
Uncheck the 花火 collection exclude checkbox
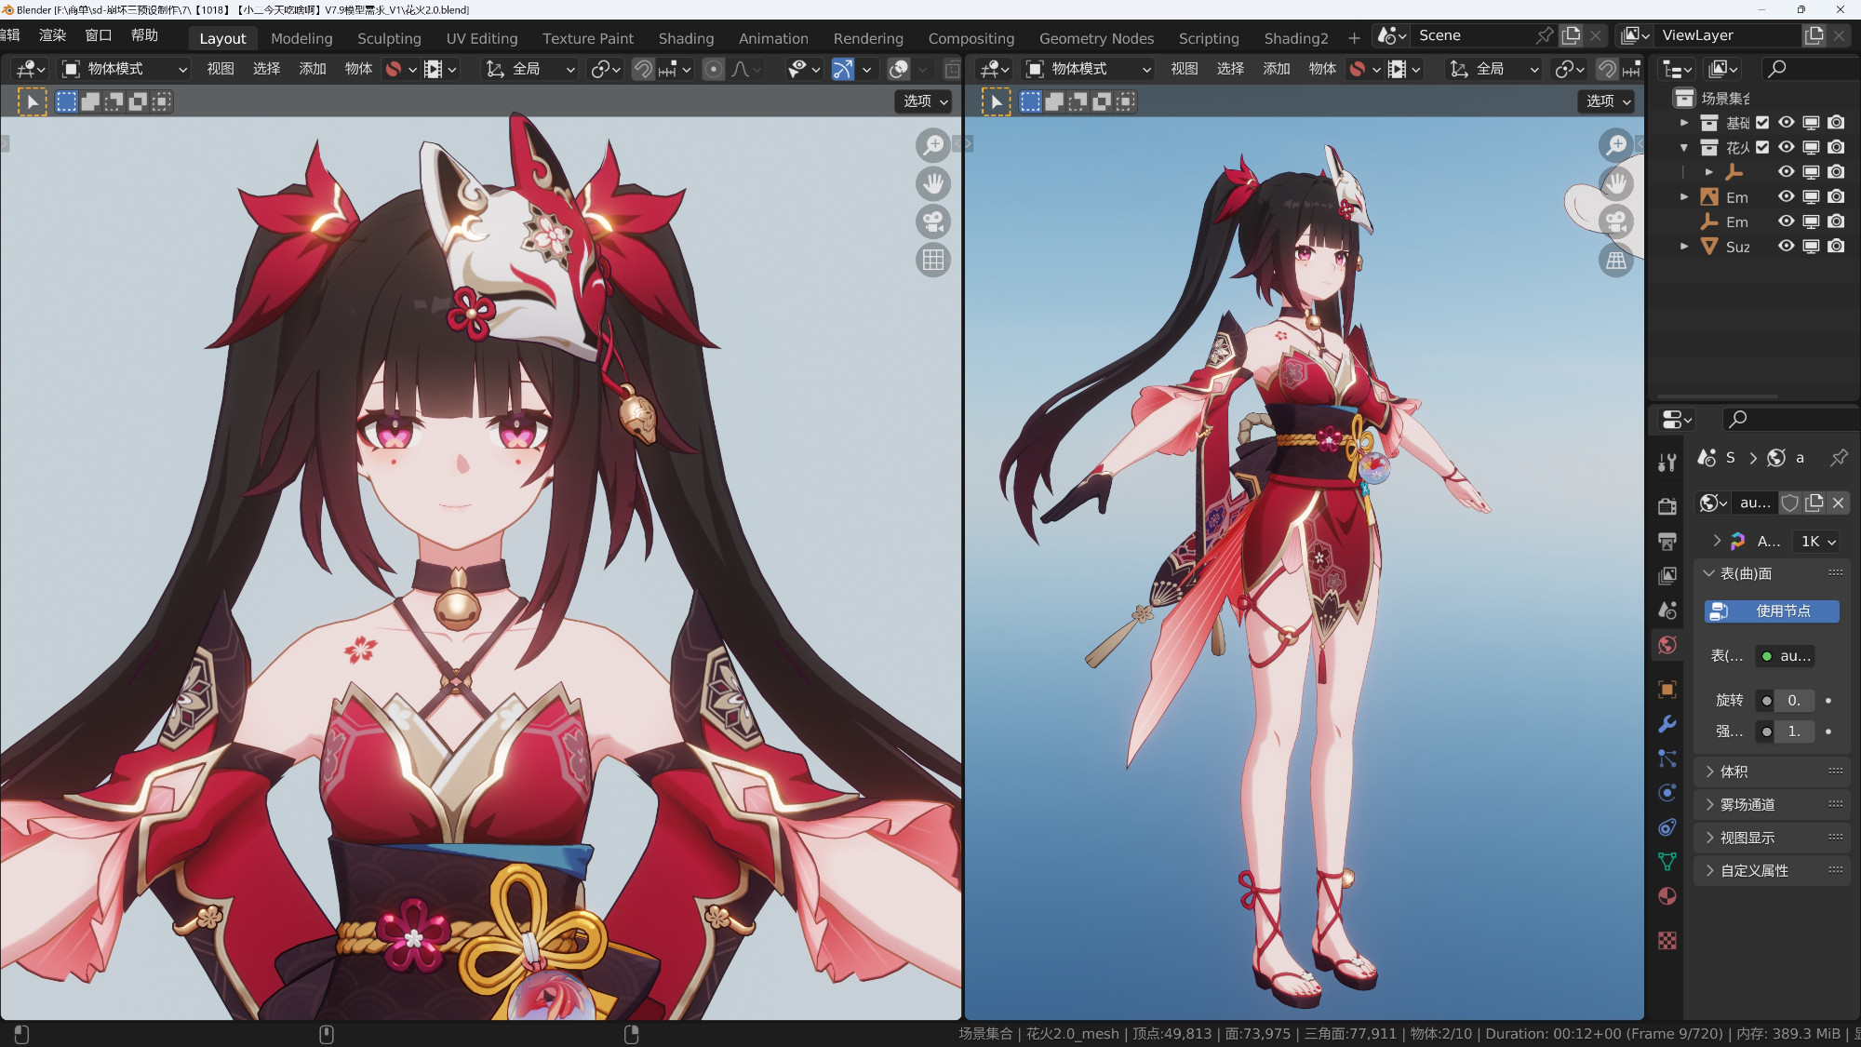[1762, 147]
